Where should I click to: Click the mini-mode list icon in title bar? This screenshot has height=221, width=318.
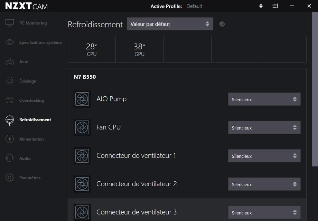[275, 6]
